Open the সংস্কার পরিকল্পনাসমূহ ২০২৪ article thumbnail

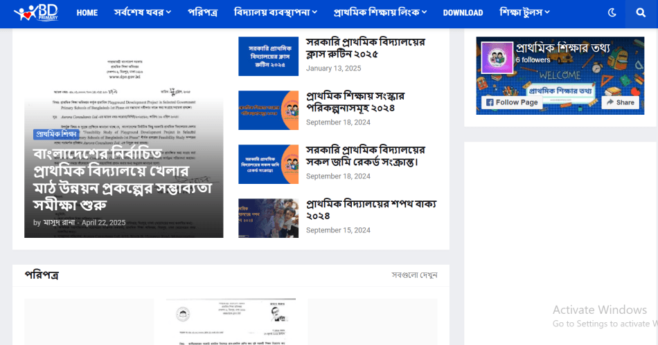(x=268, y=110)
